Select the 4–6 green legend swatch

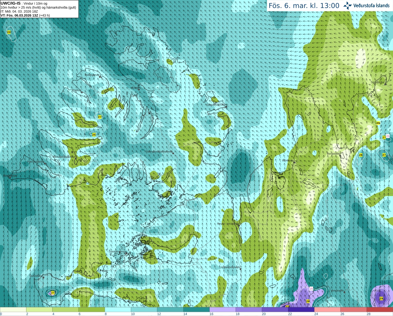coord(65,310)
